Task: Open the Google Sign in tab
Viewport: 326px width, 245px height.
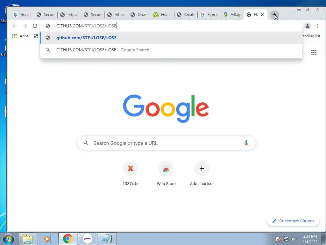Action: (209, 15)
